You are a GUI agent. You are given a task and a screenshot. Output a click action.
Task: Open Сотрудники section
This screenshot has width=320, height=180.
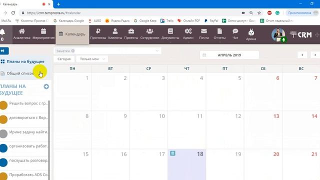[149, 34]
